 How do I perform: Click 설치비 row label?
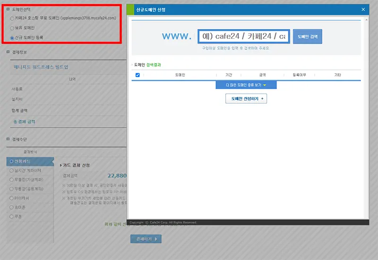17,99
